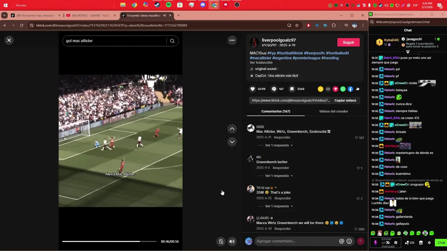Select the Comentarios (167) tab
447x251 pixels.
pos(276,111)
